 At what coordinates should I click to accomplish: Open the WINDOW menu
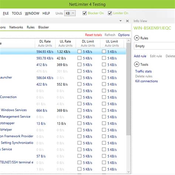32,13
